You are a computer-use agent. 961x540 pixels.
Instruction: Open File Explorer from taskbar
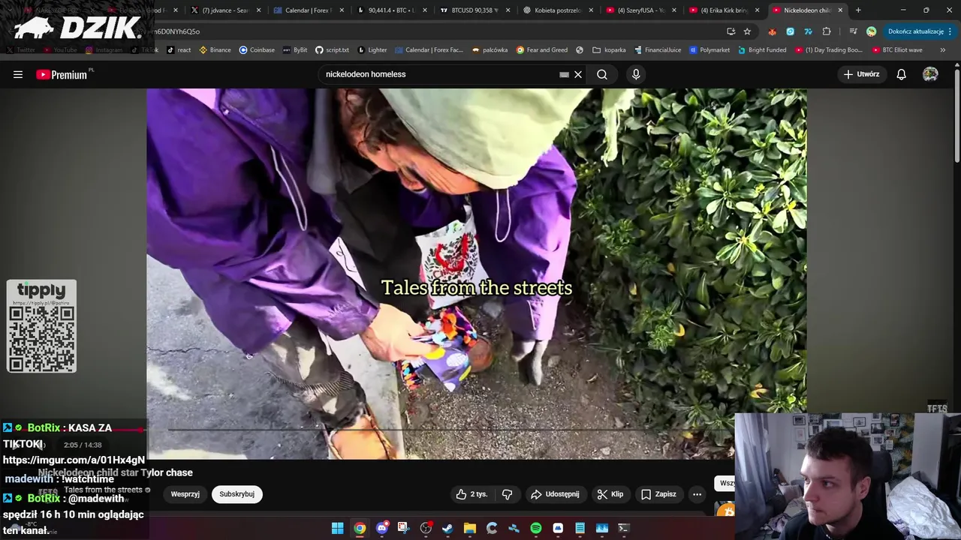[470, 528]
